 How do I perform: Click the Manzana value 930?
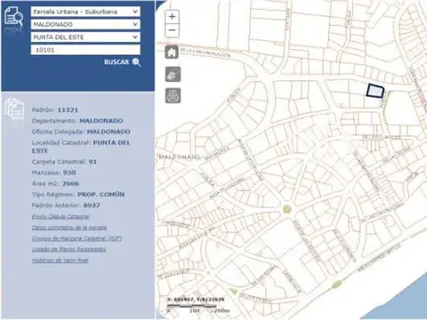(x=69, y=172)
